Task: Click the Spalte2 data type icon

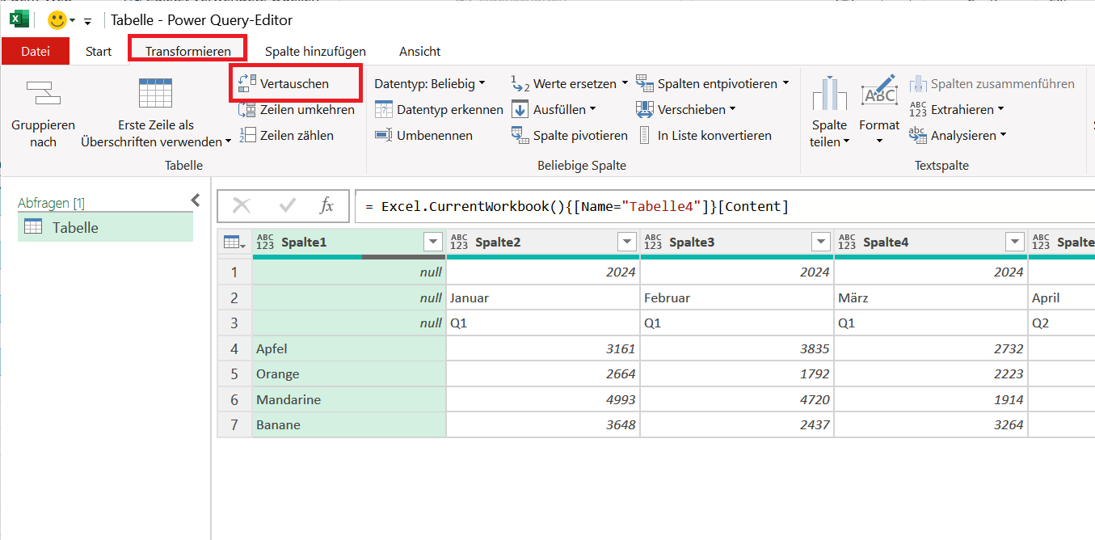Action: tap(459, 242)
